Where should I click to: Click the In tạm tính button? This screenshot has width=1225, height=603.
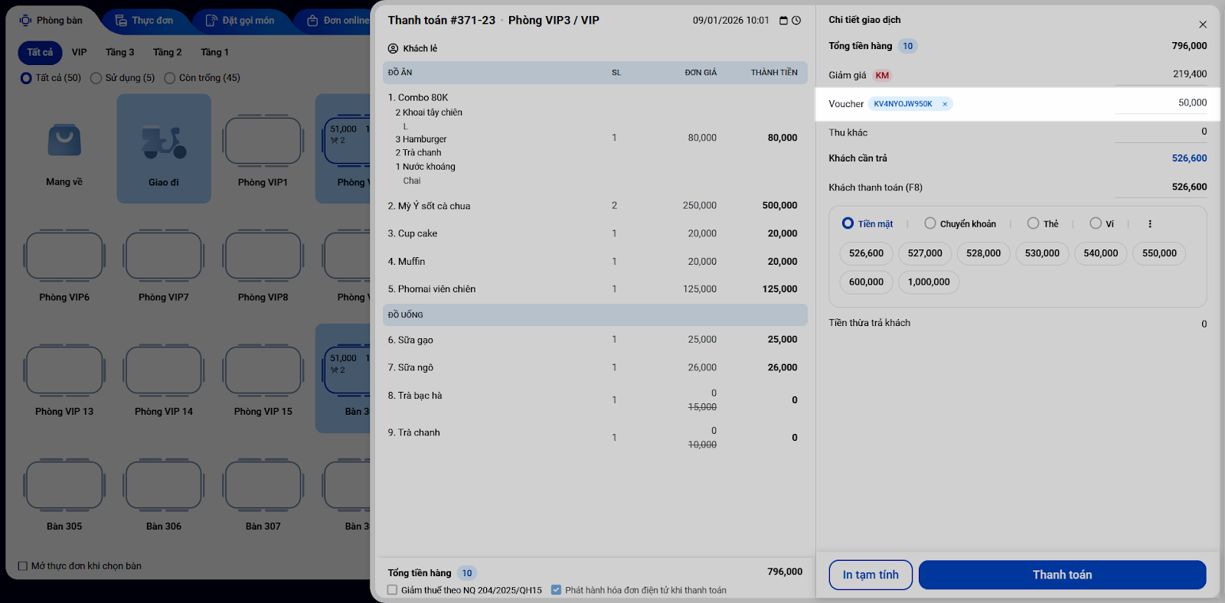pos(871,575)
